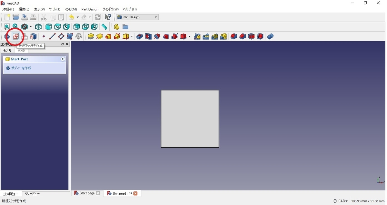Viewport: 387px width, 205px height.
Task: Switch to isometric view
Action: click(38, 27)
